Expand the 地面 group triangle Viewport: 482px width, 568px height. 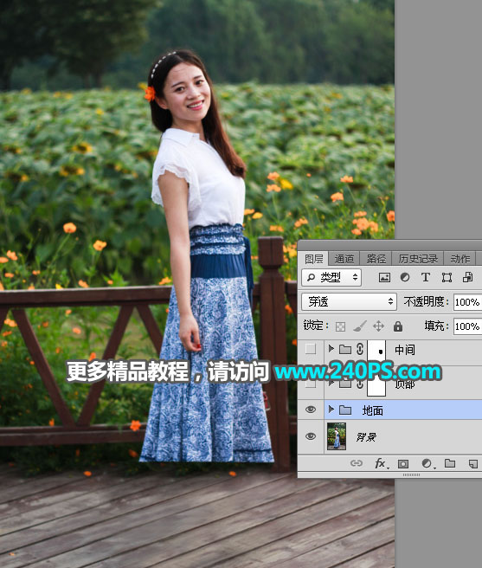[x=331, y=410]
